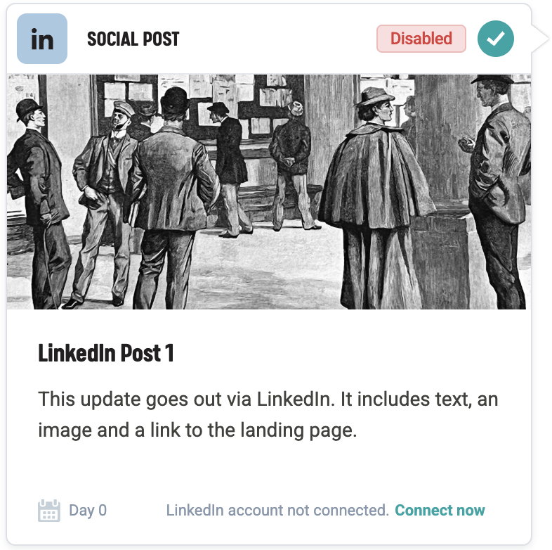The height and width of the screenshot is (550, 552).
Task: Toggle the green checkmark circle
Action: pyautogui.click(x=495, y=39)
